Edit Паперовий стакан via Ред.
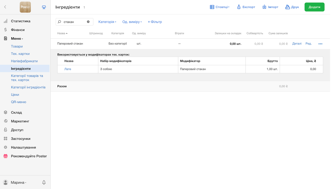 (x=309, y=44)
